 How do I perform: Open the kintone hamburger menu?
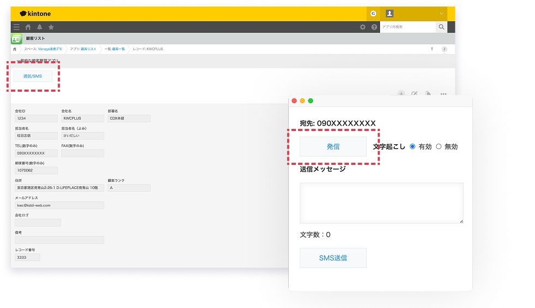[x=16, y=27]
